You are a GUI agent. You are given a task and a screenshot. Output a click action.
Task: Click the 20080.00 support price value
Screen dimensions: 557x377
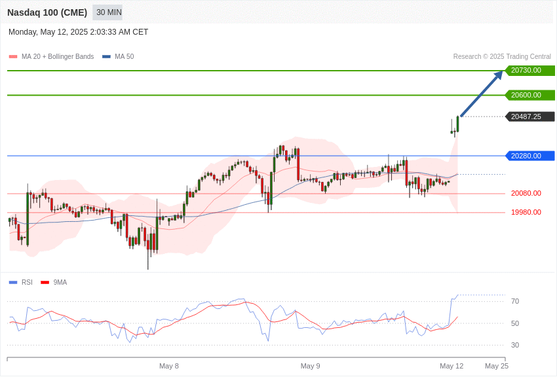click(x=526, y=193)
